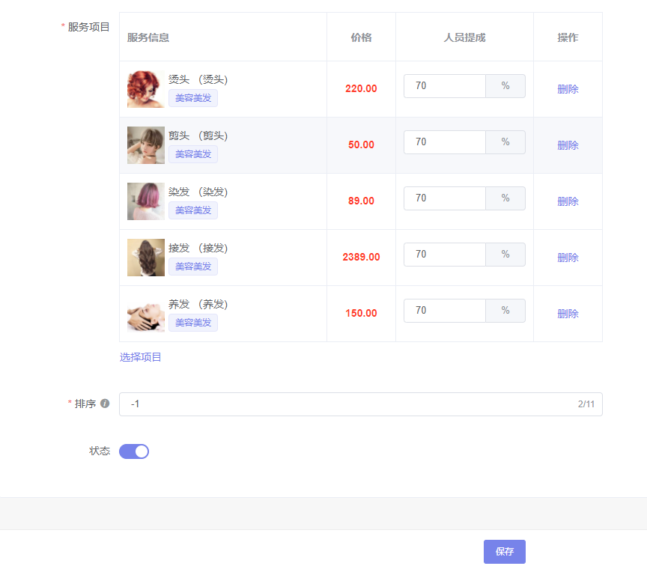The width and height of the screenshot is (647, 572).
Task: Click the 剪头 short haircut thumbnail
Action: point(146,145)
